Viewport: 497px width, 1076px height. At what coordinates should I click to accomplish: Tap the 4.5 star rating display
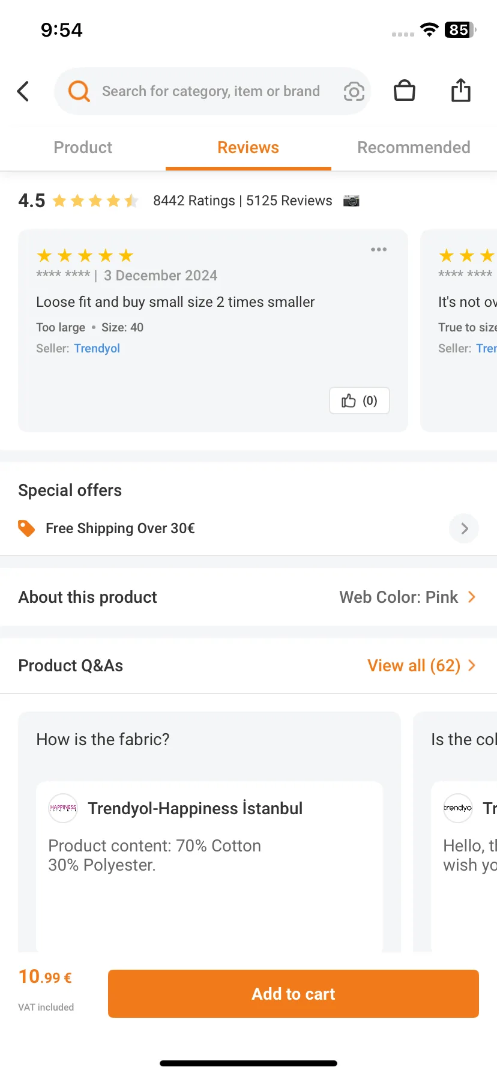pyautogui.click(x=79, y=201)
